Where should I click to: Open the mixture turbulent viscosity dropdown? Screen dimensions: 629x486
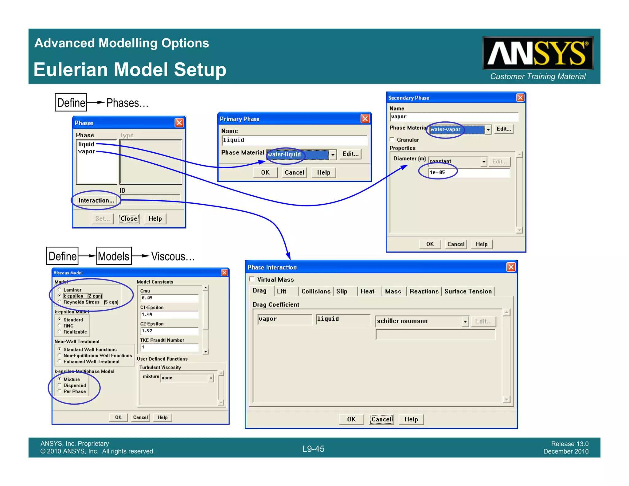pos(211,378)
